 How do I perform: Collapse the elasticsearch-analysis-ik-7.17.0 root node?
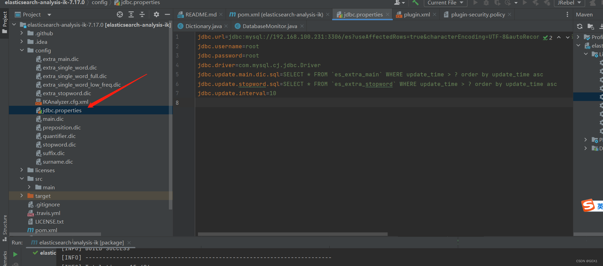point(14,25)
